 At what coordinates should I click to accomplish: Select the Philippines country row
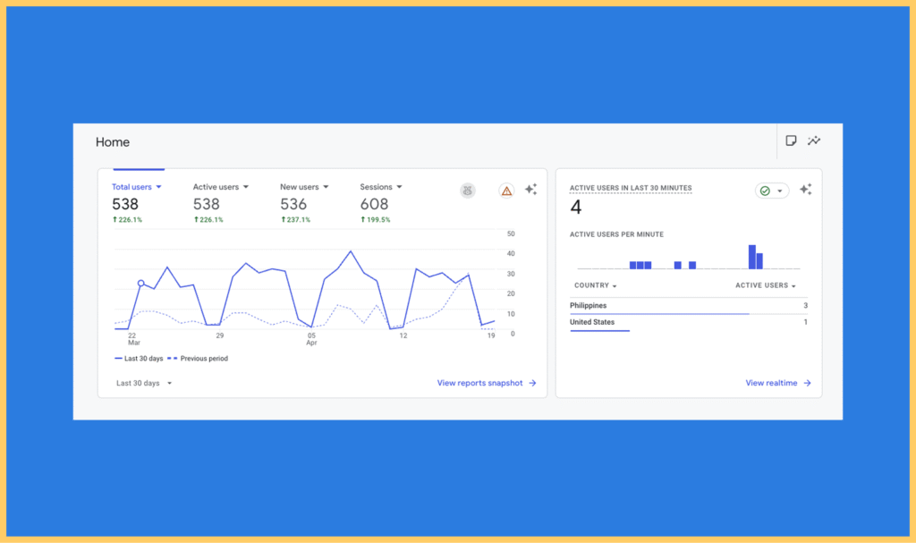point(689,306)
